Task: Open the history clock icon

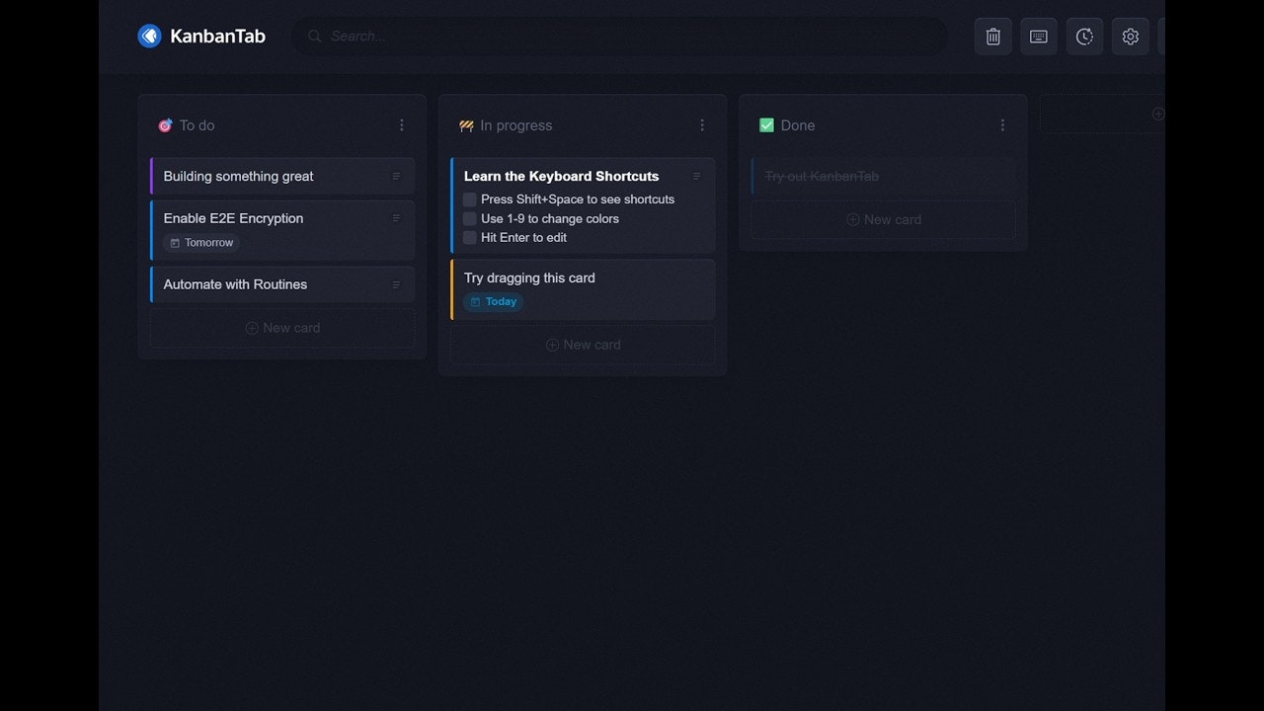Action: [x=1084, y=37]
